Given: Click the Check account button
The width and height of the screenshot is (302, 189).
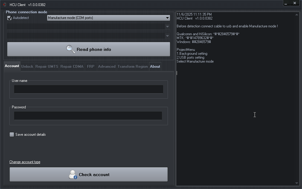Looking at the screenshot, I should click(88, 175).
